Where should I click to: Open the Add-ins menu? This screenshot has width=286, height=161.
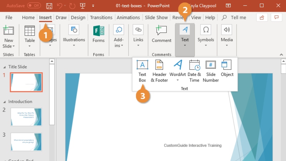point(119,36)
